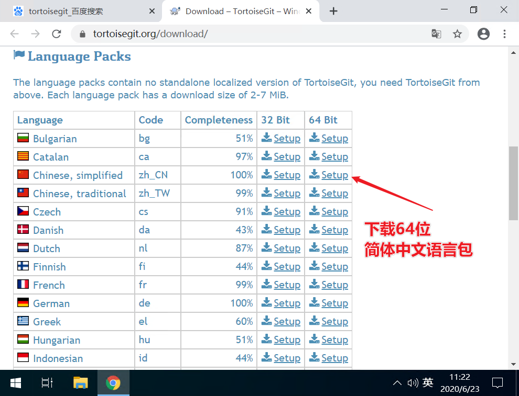
Task: Select the Download TortoiseGit tab
Action: pyautogui.click(x=236, y=10)
